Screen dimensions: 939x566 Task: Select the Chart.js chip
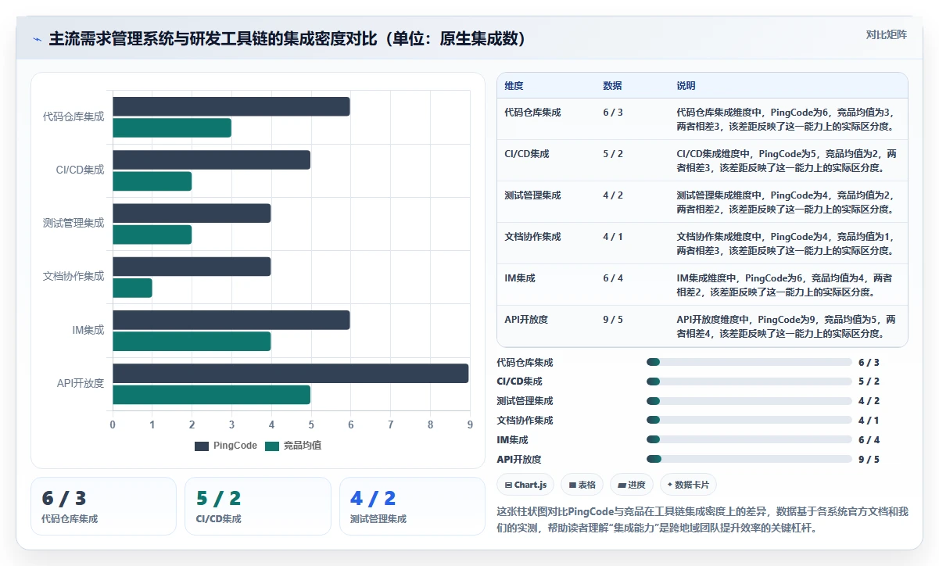pyautogui.click(x=525, y=485)
